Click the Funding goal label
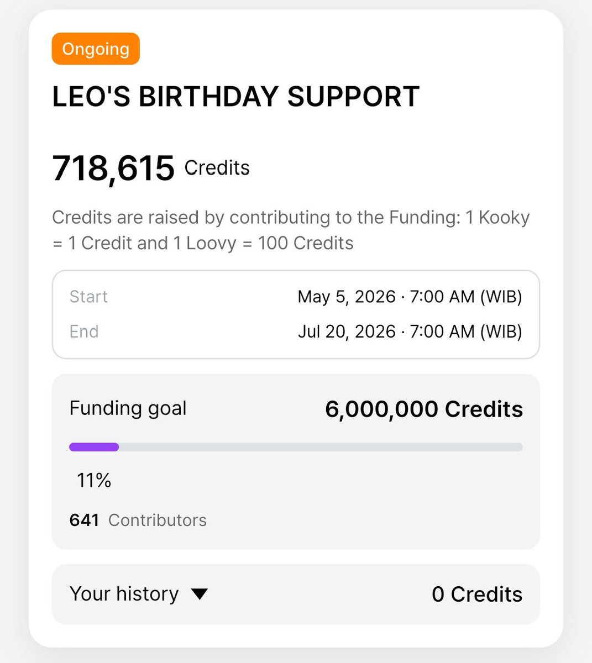 click(x=128, y=408)
